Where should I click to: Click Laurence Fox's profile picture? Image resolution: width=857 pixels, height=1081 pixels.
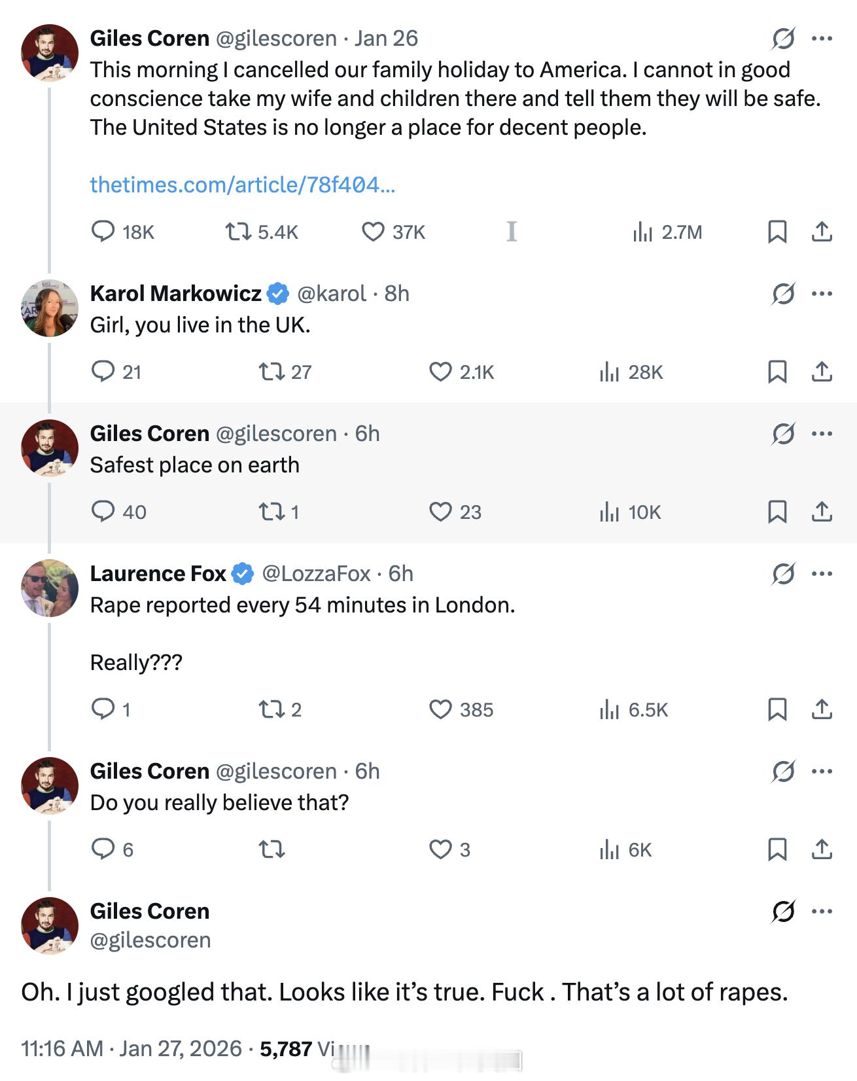coord(50,588)
